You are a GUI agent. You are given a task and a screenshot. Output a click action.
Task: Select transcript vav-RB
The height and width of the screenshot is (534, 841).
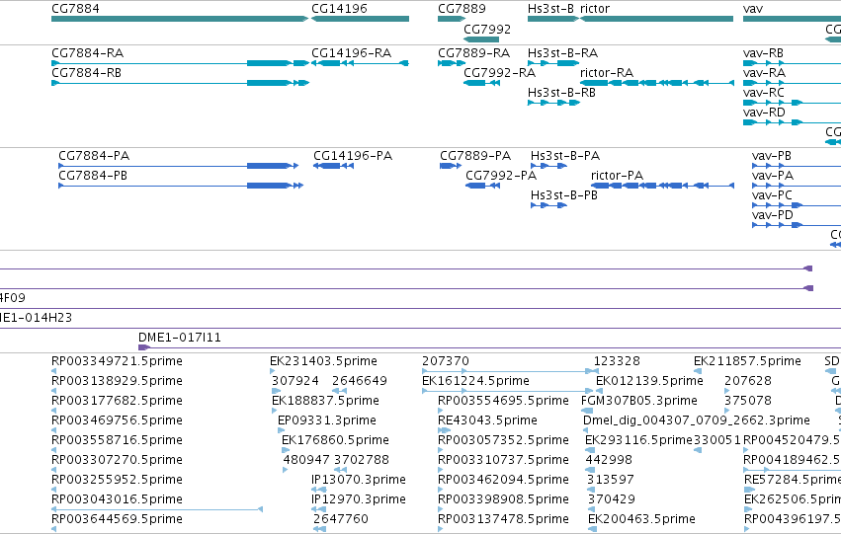(792, 63)
